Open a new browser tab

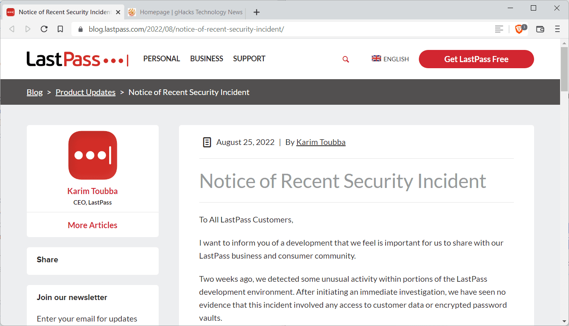[x=256, y=12]
